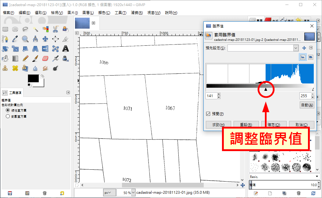Open the 預先設定 presets dropdown
Image resolution: width=322 pixels, height=198 pixels.
point(295,48)
